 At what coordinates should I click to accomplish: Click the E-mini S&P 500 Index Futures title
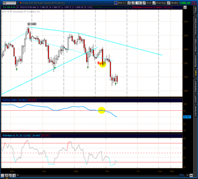tap(44, 3)
